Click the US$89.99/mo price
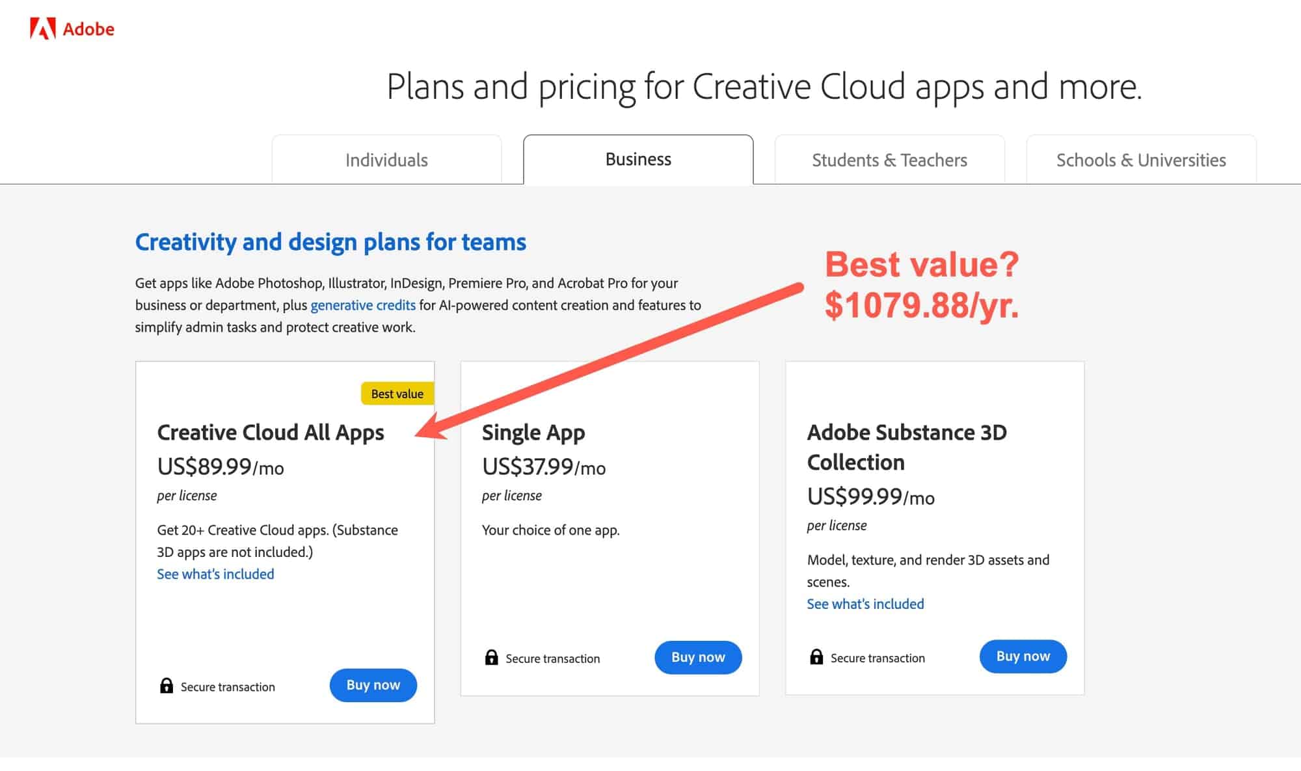The height and width of the screenshot is (771, 1301). click(x=221, y=467)
